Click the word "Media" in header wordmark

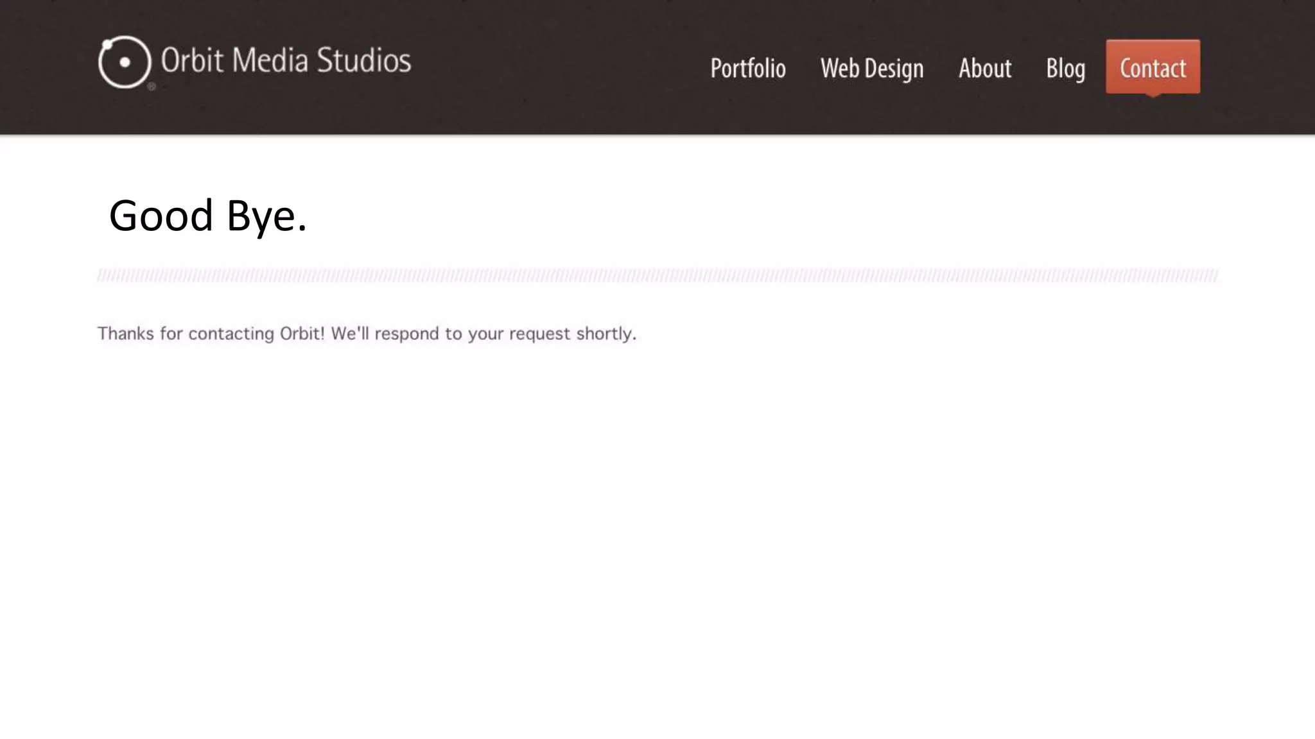coord(270,60)
